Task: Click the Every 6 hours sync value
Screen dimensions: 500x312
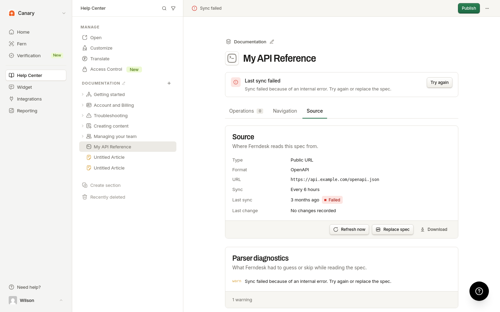Action: pos(305,189)
